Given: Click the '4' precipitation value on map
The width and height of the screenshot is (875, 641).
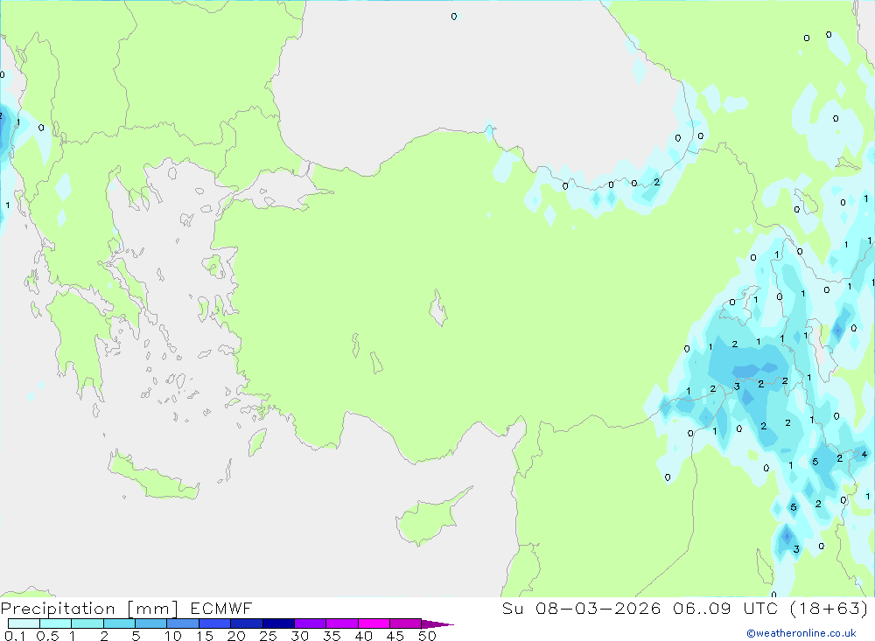Looking at the screenshot, I should coord(864,454).
